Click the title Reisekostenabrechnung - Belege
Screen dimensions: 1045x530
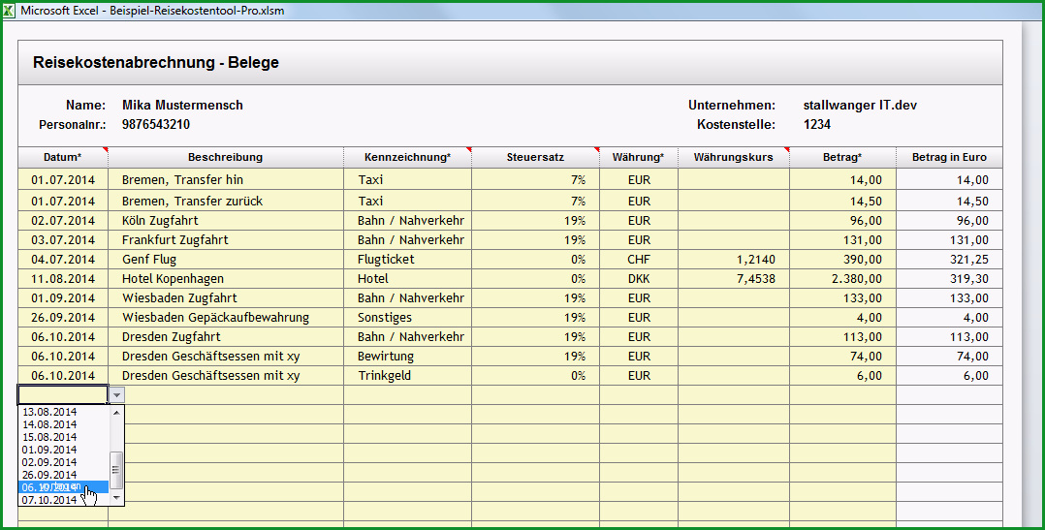click(156, 63)
